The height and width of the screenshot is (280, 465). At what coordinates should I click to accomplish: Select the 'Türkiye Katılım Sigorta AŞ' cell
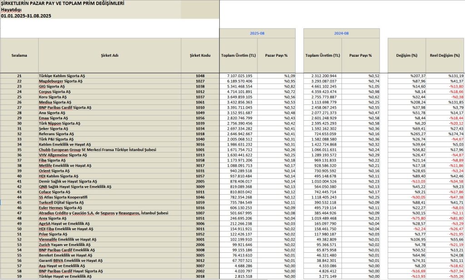(109, 76)
